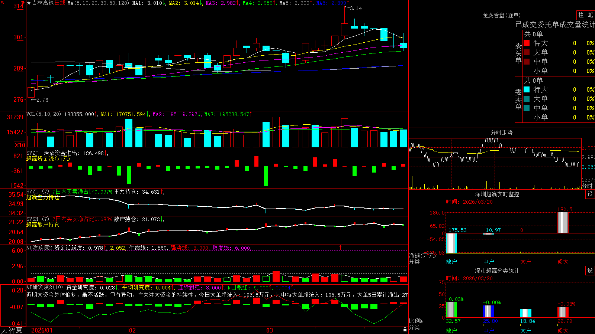Switch 龙虎看盘 to 笔 (tick) mode
The image size is (595, 334).
pyautogui.click(x=591, y=15)
